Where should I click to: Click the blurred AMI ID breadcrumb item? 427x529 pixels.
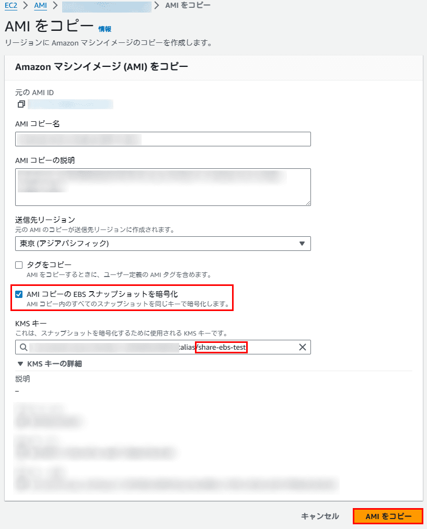click(107, 6)
